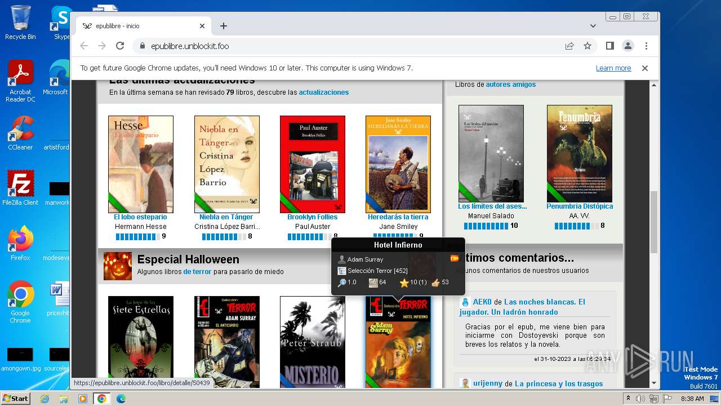Click the share page icon in address bar

[569, 46]
